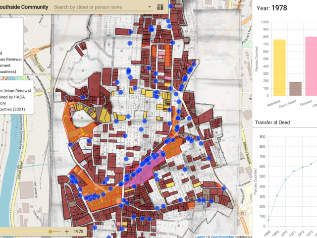Viewport: 317px width, 238px height.
Task: Select the yellow Appraisal bar in chart
Action: coord(279,67)
